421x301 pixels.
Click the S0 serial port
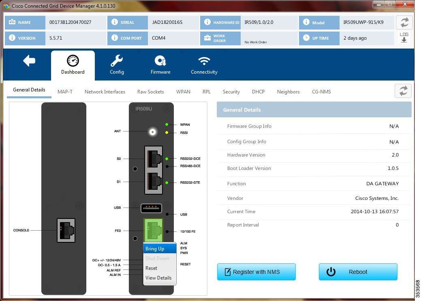pos(154,159)
